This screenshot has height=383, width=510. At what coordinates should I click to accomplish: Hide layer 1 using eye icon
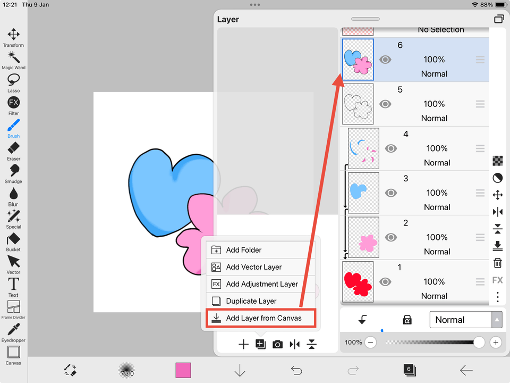pyautogui.click(x=386, y=282)
